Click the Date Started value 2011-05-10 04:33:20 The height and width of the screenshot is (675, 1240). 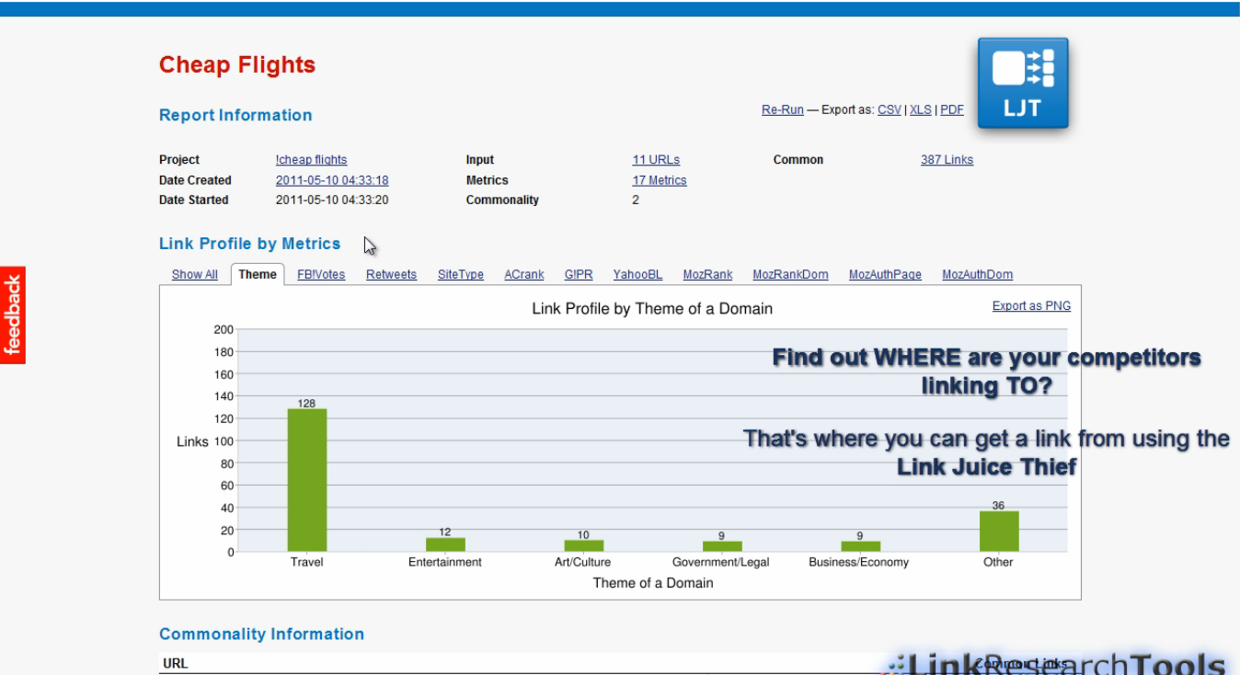tap(332, 200)
